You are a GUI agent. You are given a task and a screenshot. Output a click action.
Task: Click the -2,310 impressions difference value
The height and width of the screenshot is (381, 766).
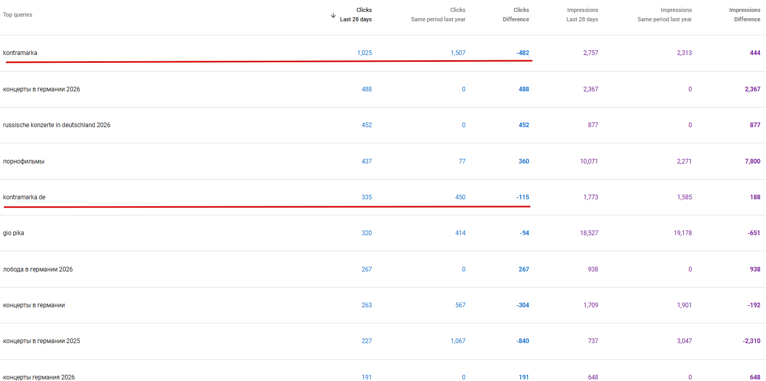pos(752,341)
